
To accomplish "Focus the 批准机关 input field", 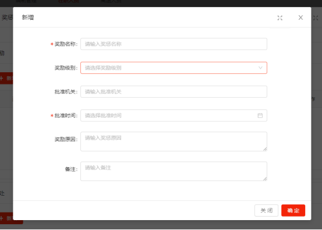I will pos(174,91).
